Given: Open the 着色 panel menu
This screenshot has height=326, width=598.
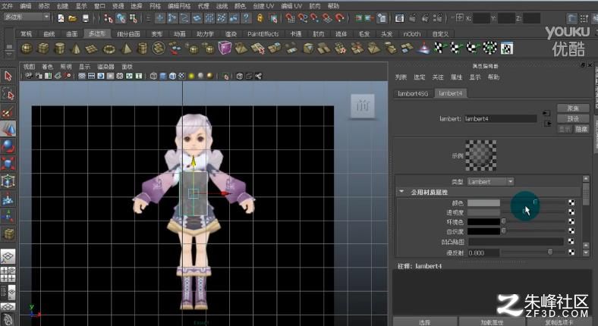Looking at the screenshot, I should click(x=47, y=66).
